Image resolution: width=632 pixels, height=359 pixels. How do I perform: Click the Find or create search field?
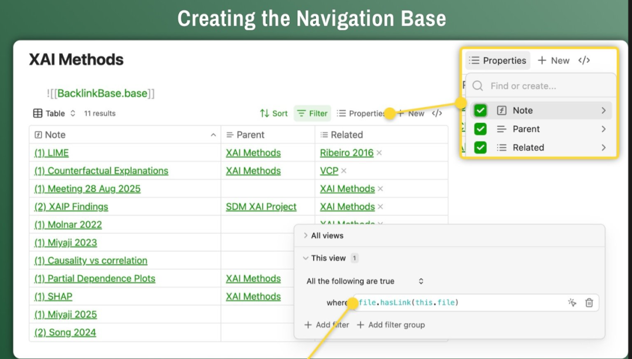pyautogui.click(x=541, y=86)
